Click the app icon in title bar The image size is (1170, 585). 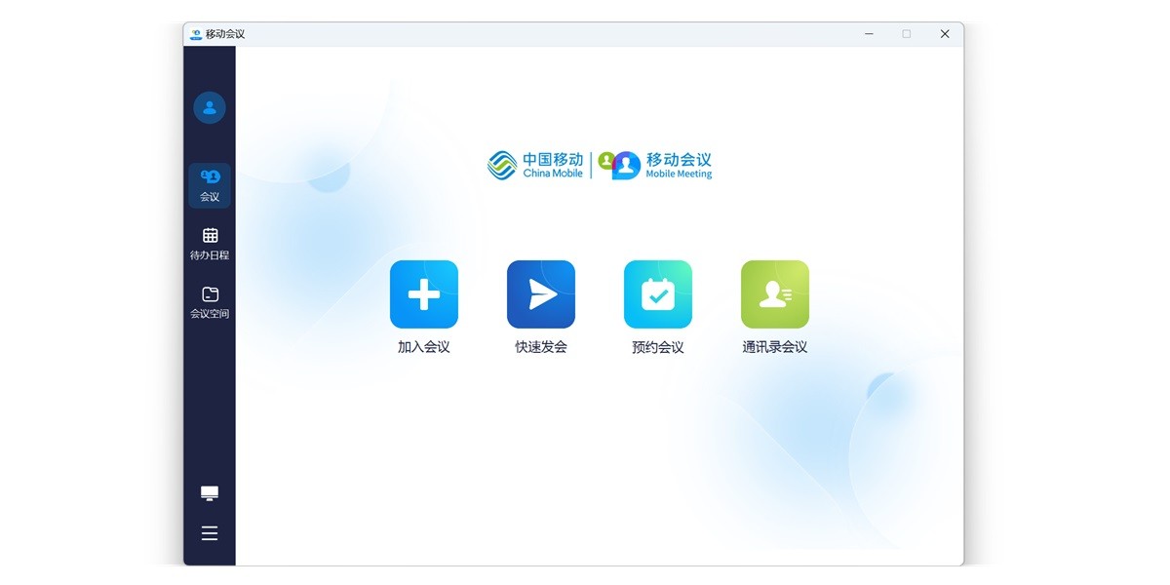point(196,34)
